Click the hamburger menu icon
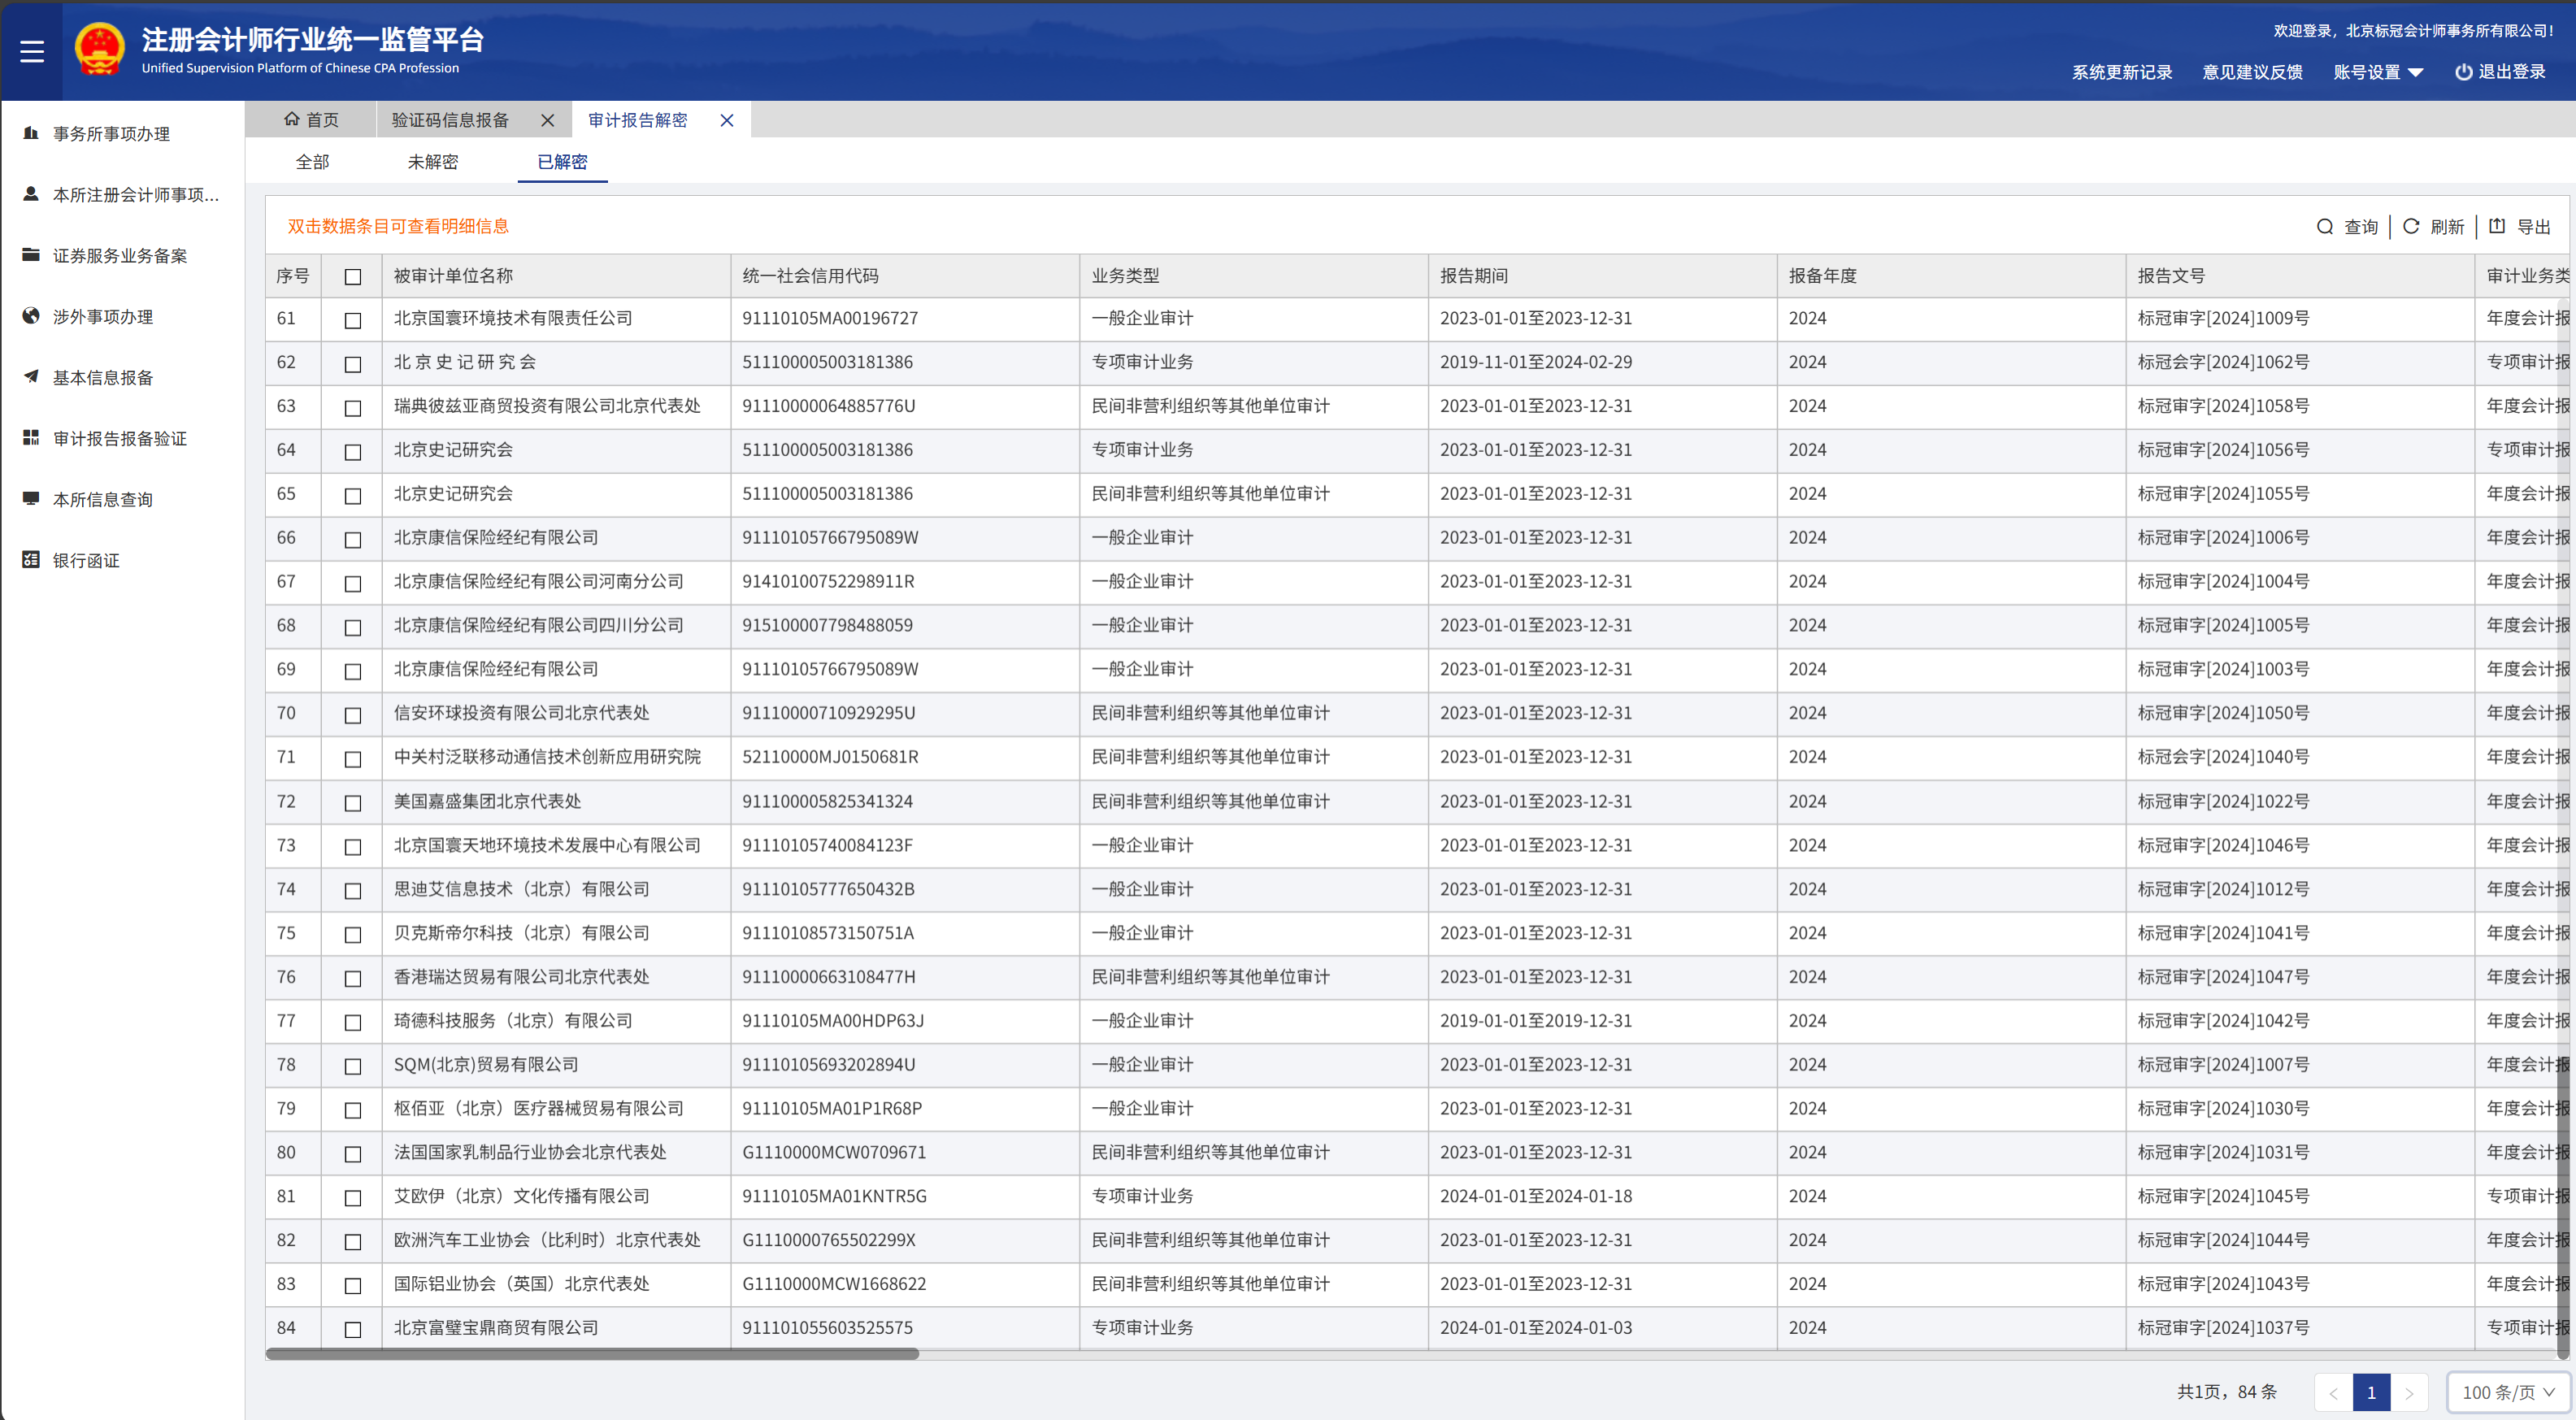 (32, 51)
